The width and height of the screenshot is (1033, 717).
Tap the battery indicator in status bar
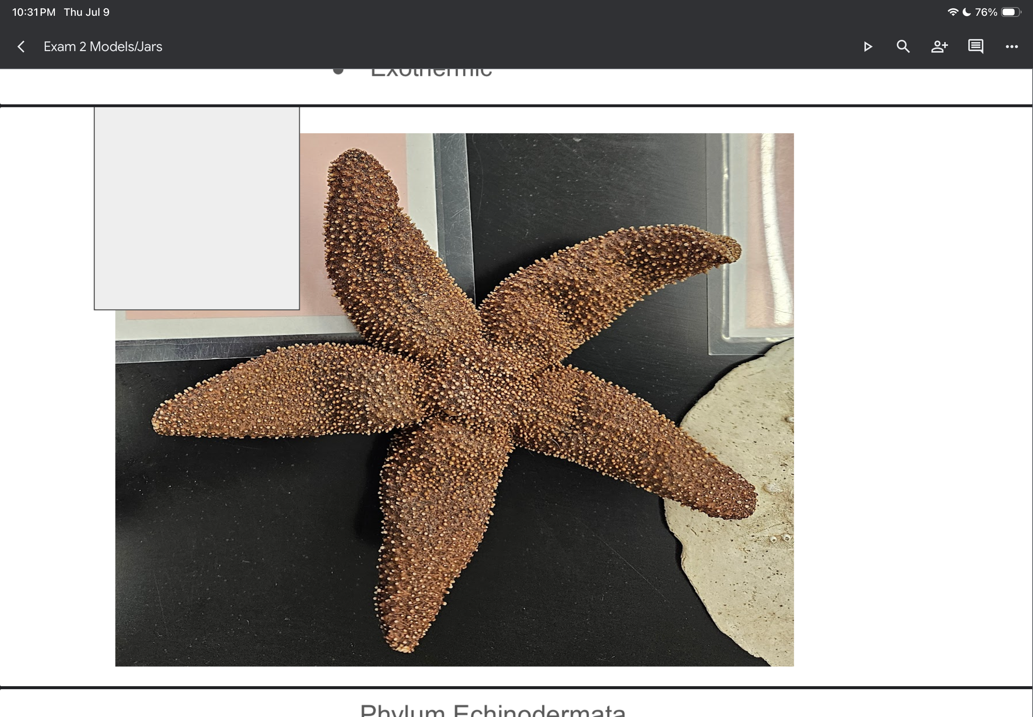coord(1011,12)
